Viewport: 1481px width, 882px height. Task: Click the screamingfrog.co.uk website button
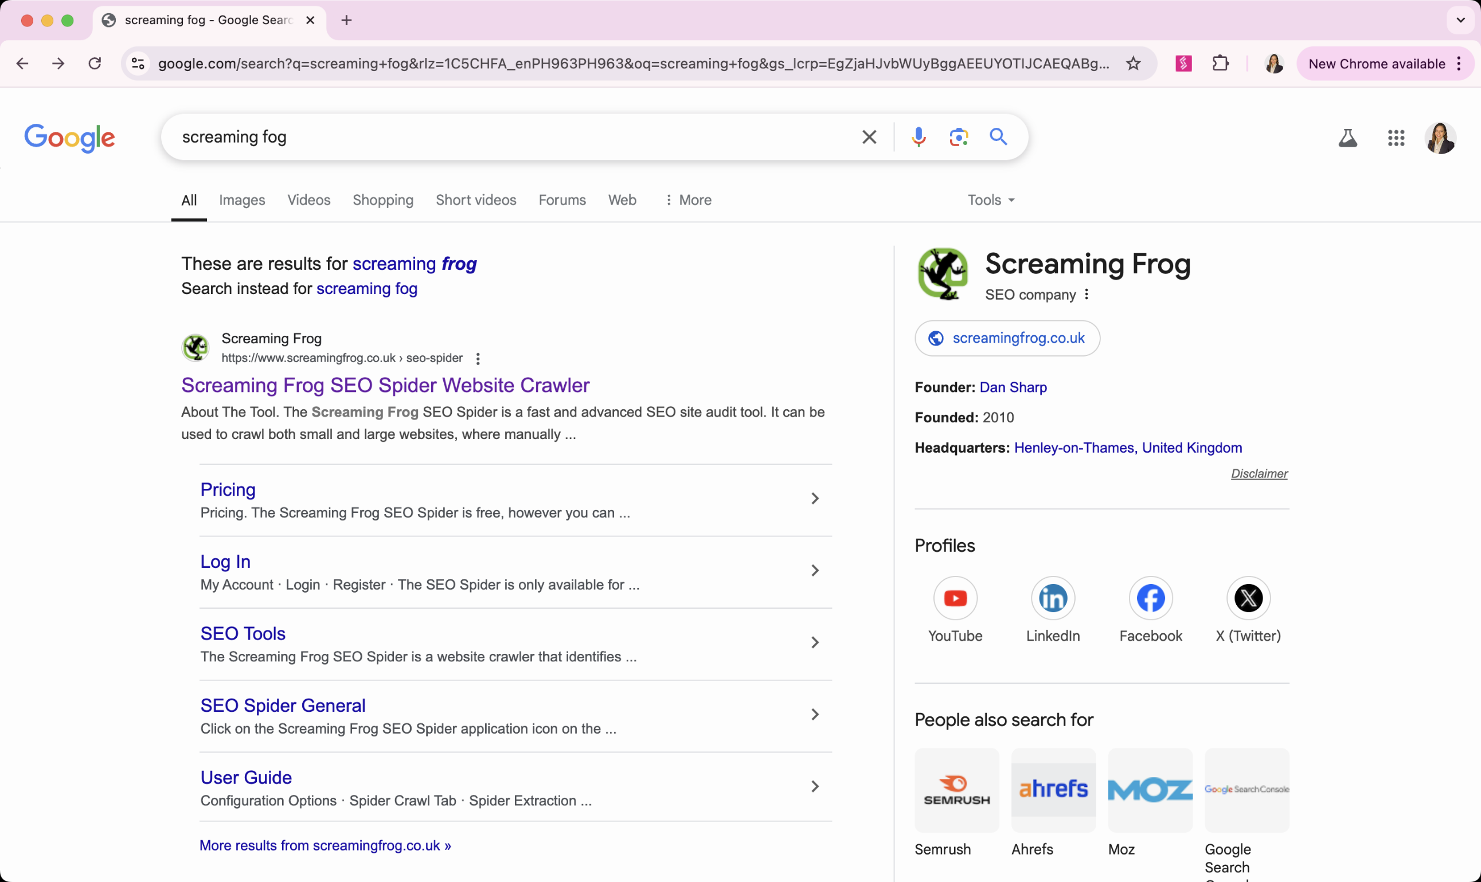pos(1007,338)
